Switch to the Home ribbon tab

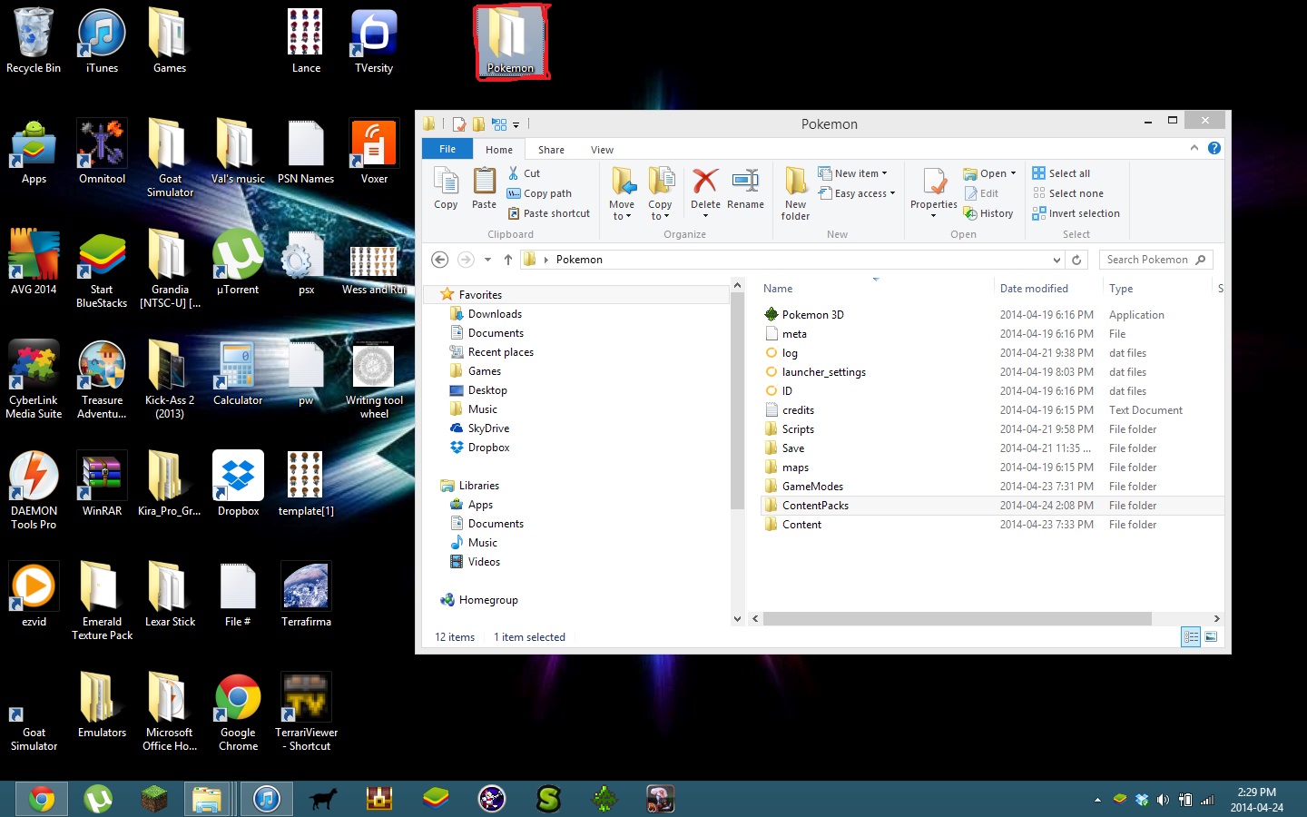pyautogui.click(x=499, y=150)
